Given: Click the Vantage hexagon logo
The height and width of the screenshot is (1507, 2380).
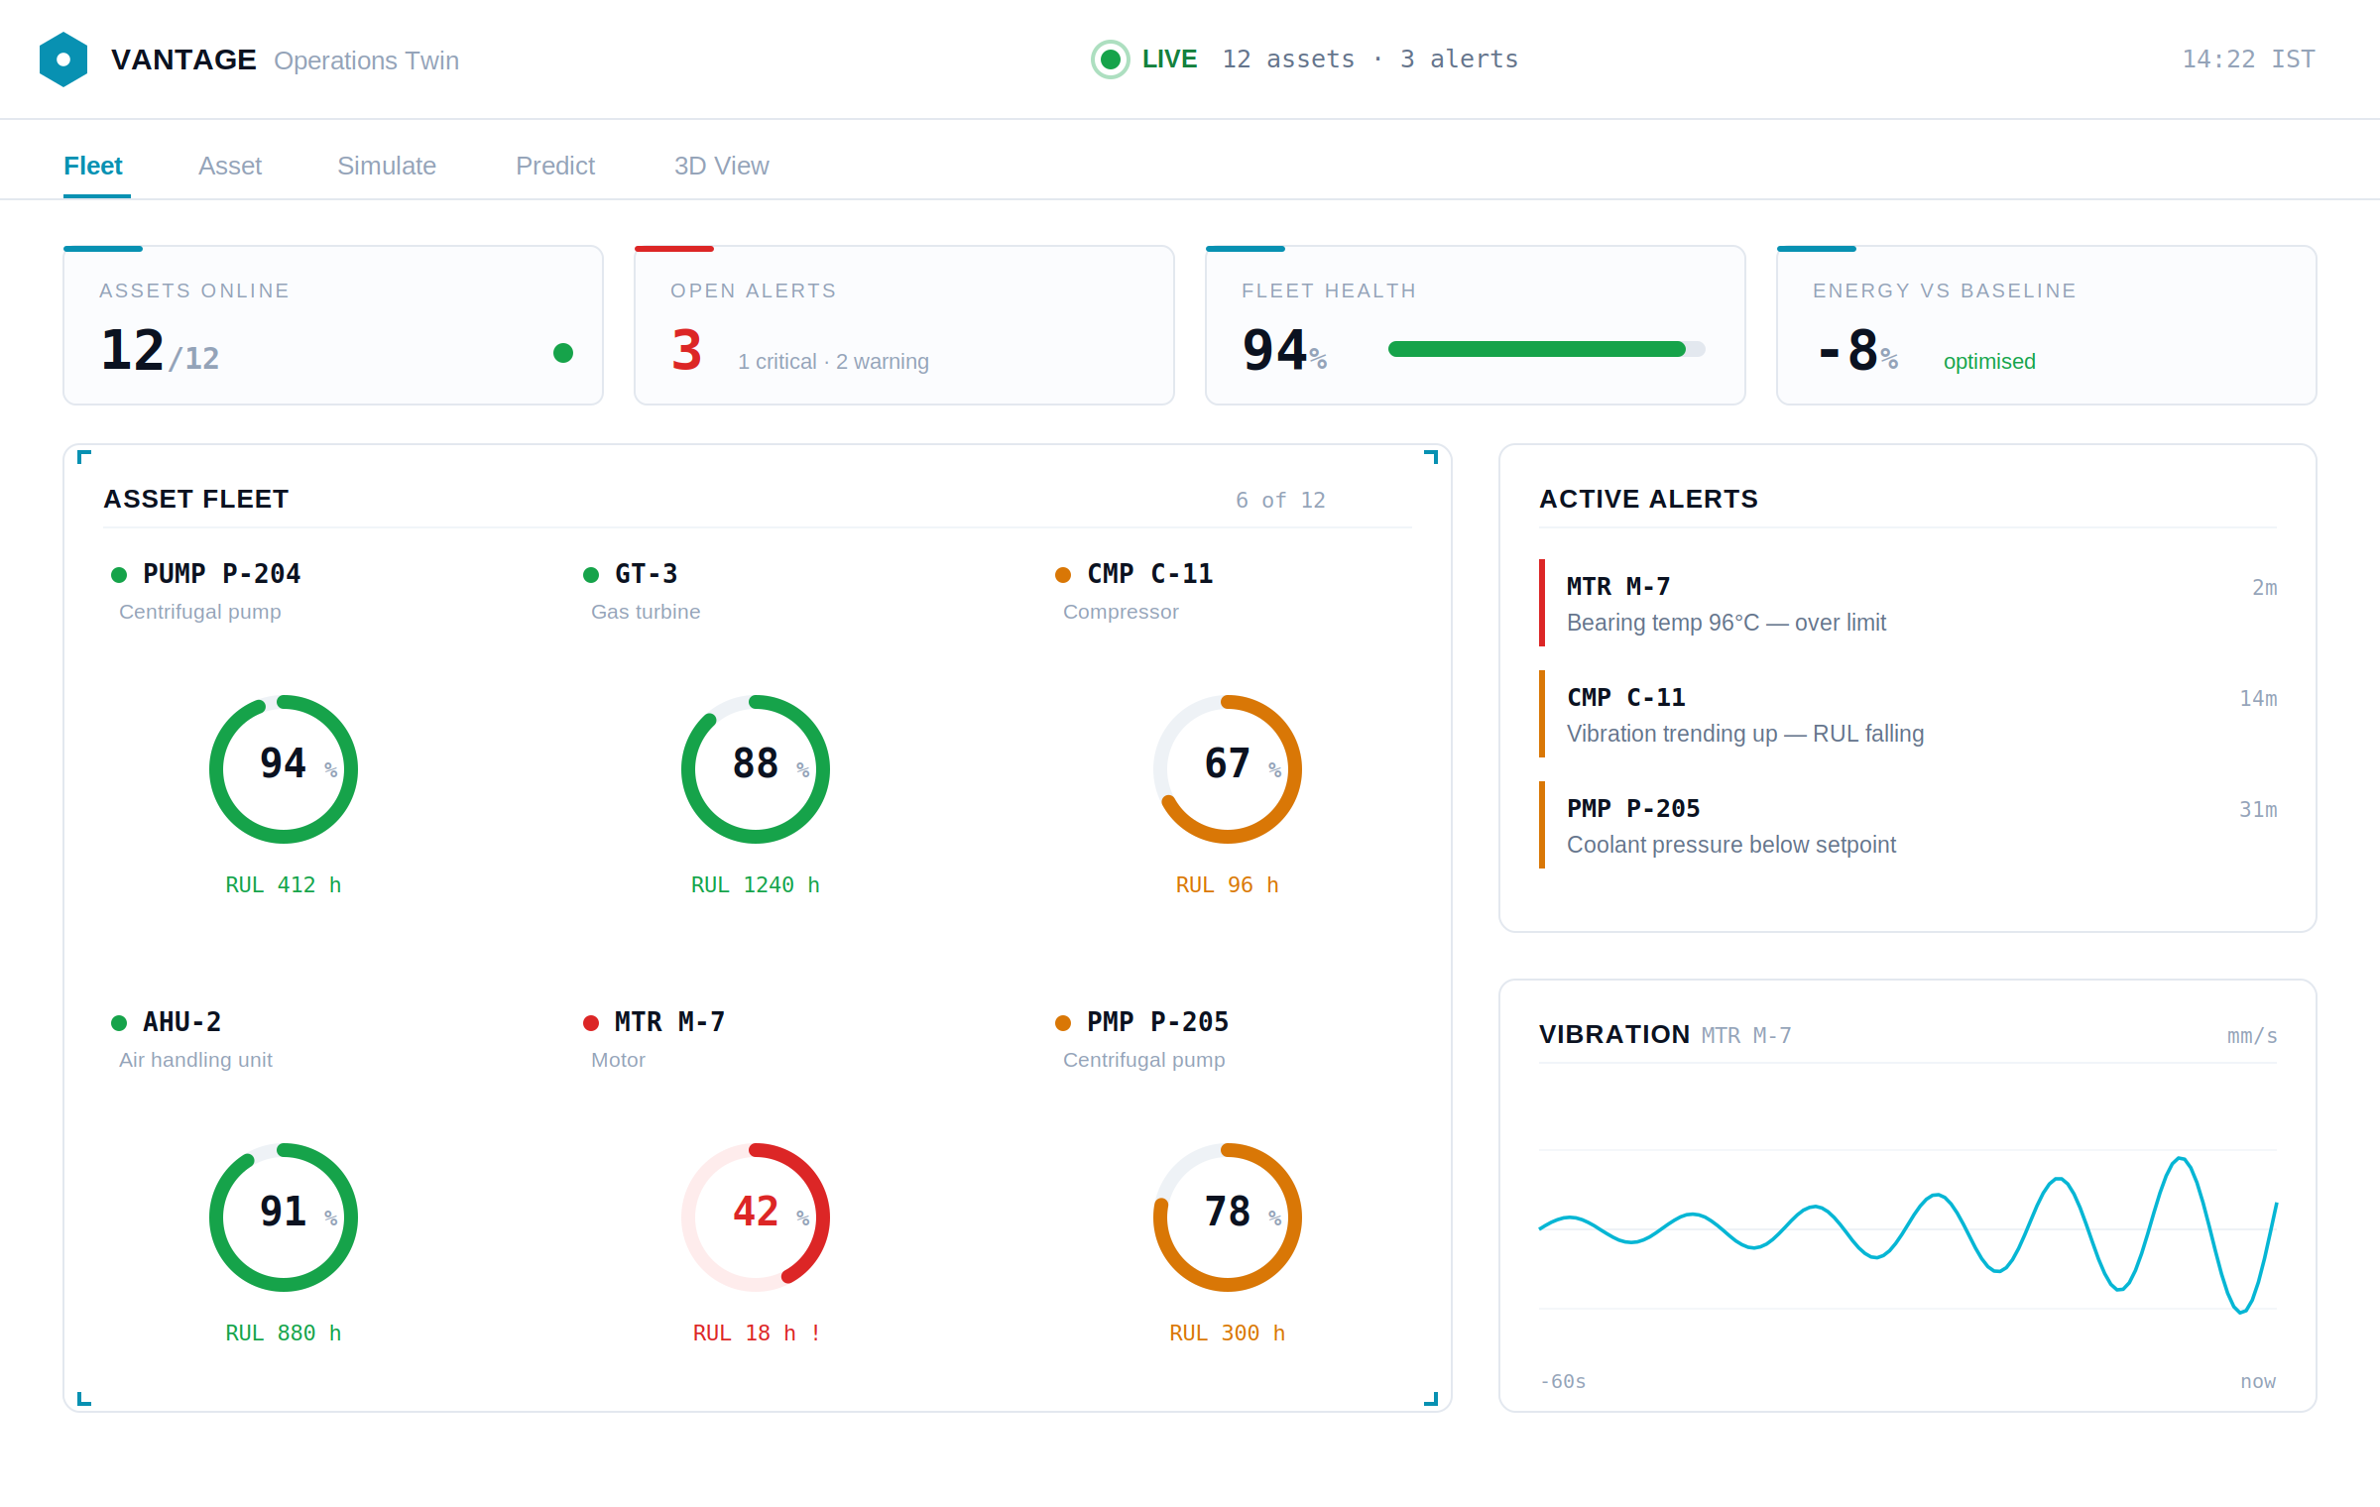Looking at the screenshot, I should coord(63,59).
